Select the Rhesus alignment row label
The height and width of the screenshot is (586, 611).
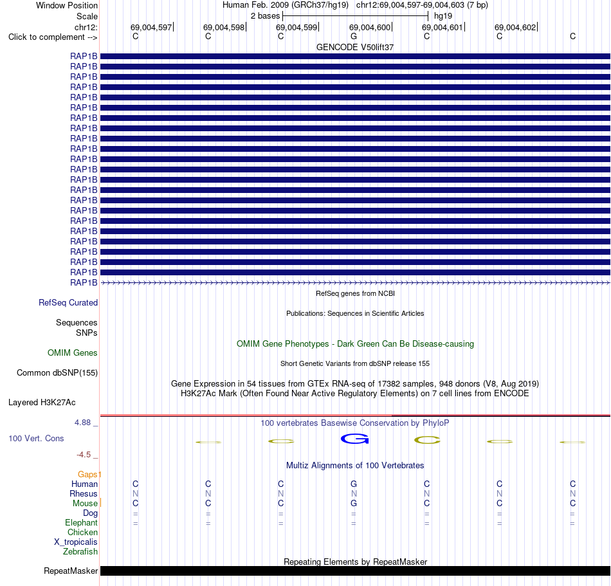84,493
